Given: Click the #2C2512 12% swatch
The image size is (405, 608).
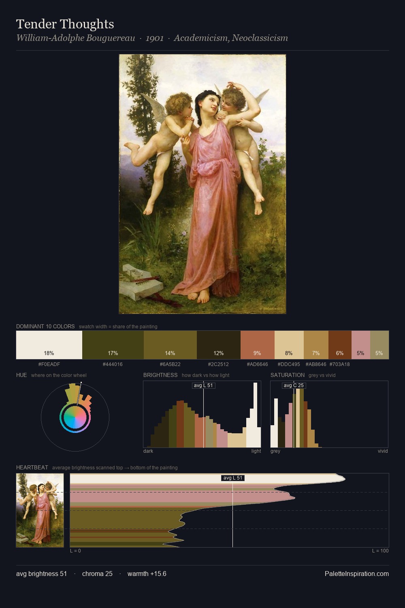Looking at the screenshot, I should 219,345.
